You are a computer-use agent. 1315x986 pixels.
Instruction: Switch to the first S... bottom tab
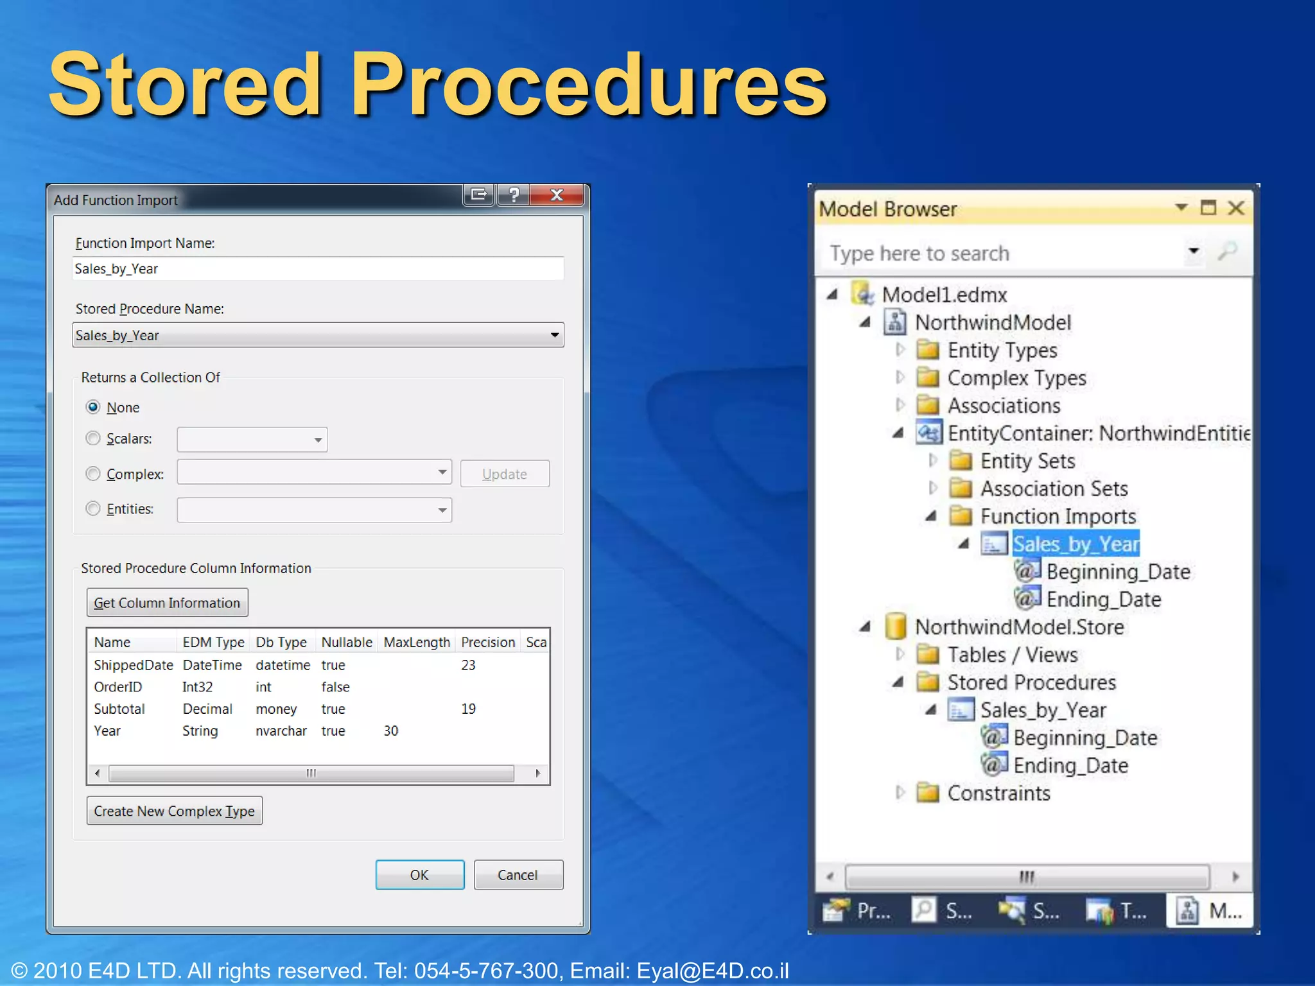(x=942, y=910)
